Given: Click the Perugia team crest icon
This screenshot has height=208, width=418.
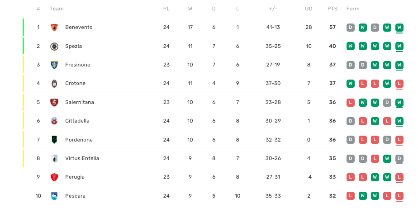Looking at the screenshot, I should click(x=54, y=177).
